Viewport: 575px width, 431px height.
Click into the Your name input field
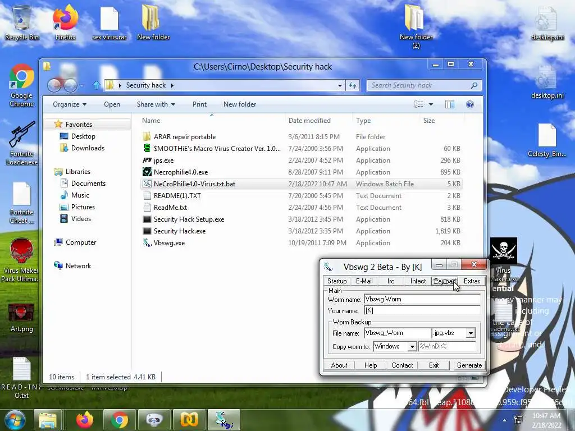(x=422, y=311)
